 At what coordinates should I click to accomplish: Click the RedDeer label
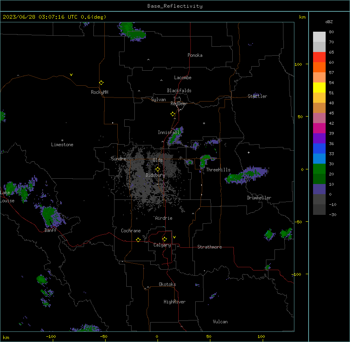[179, 104]
